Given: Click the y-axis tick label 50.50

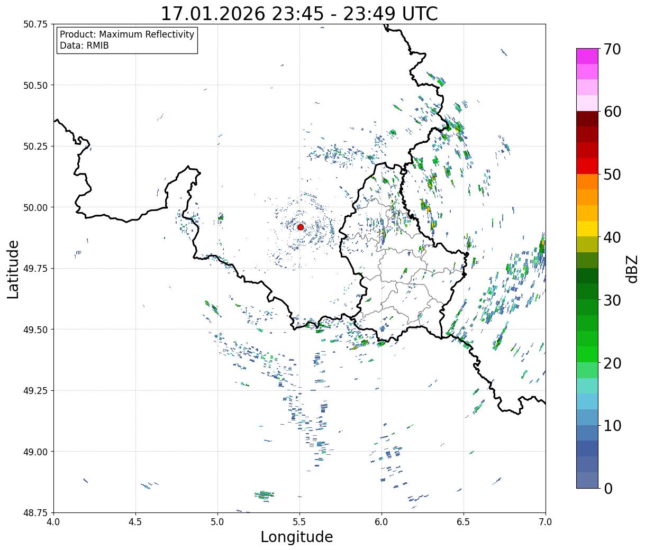Looking at the screenshot, I should (35, 85).
